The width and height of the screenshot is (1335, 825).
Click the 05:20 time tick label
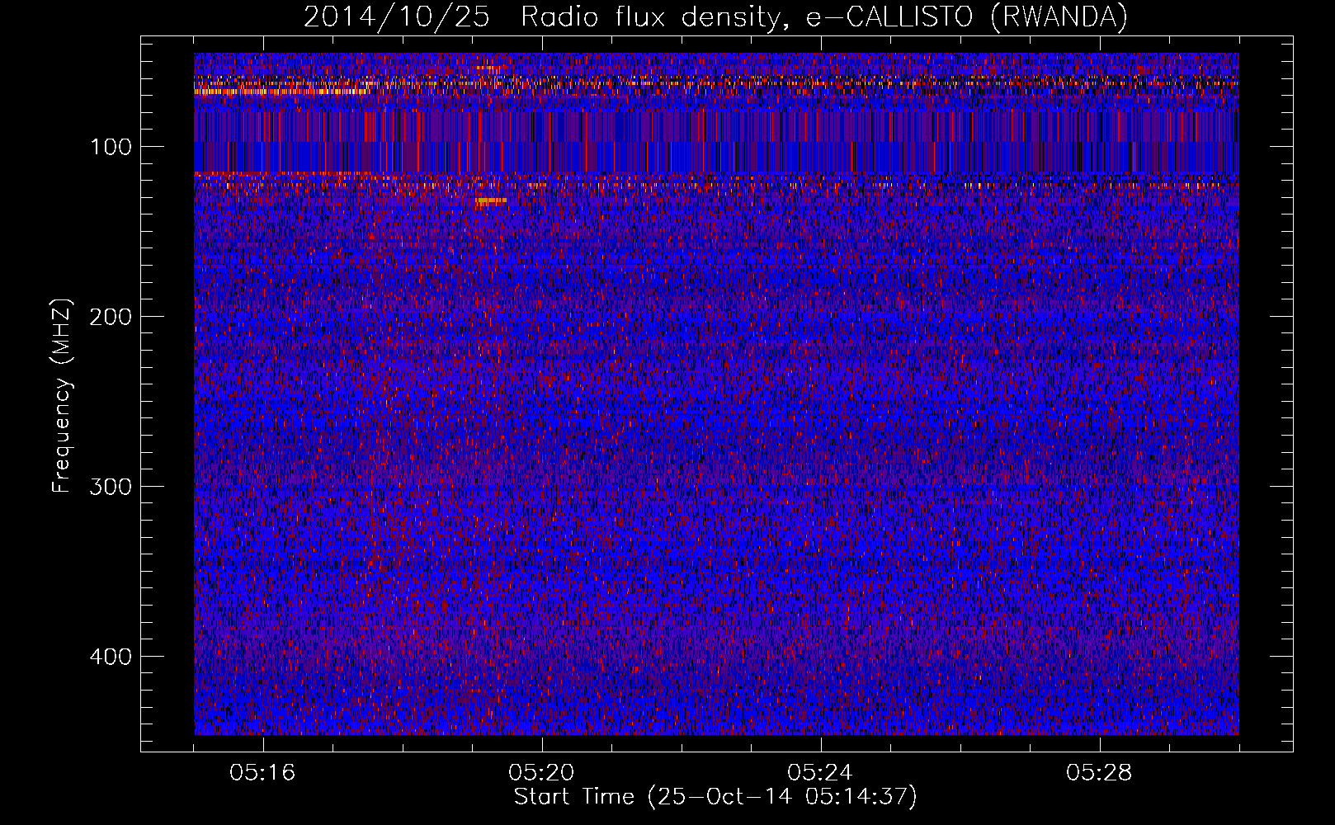pos(542,773)
